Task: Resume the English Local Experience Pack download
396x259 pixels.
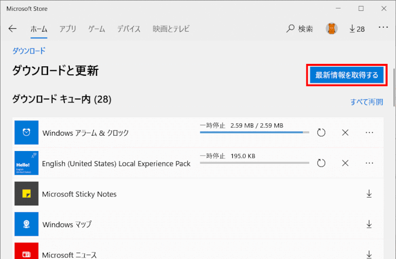Action: pos(321,163)
